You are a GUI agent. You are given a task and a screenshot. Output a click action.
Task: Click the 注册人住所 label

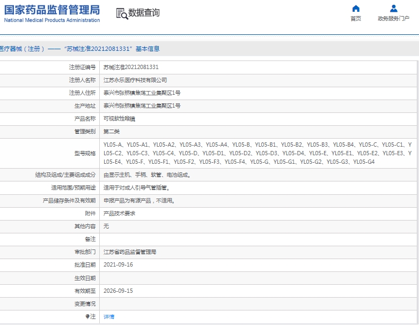[x=82, y=93]
